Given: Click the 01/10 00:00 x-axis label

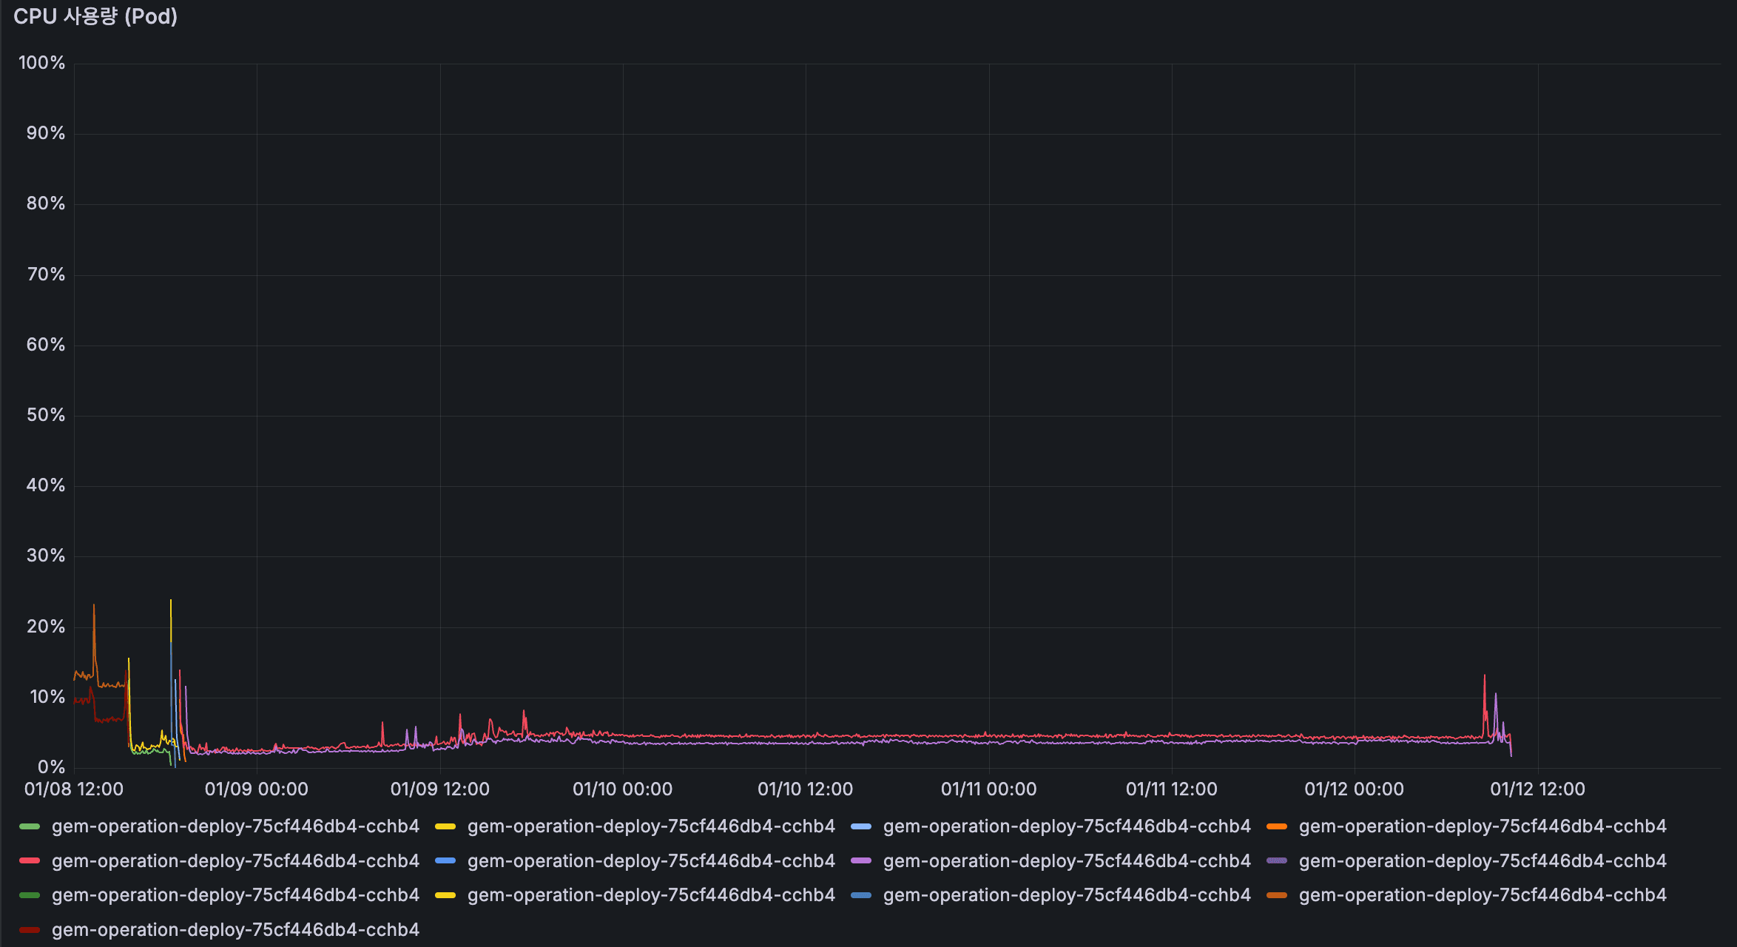Looking at the screenshot, I should coord(622,789).
